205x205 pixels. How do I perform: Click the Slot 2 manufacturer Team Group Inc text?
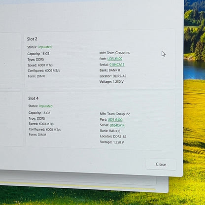(x=118, y=53)
